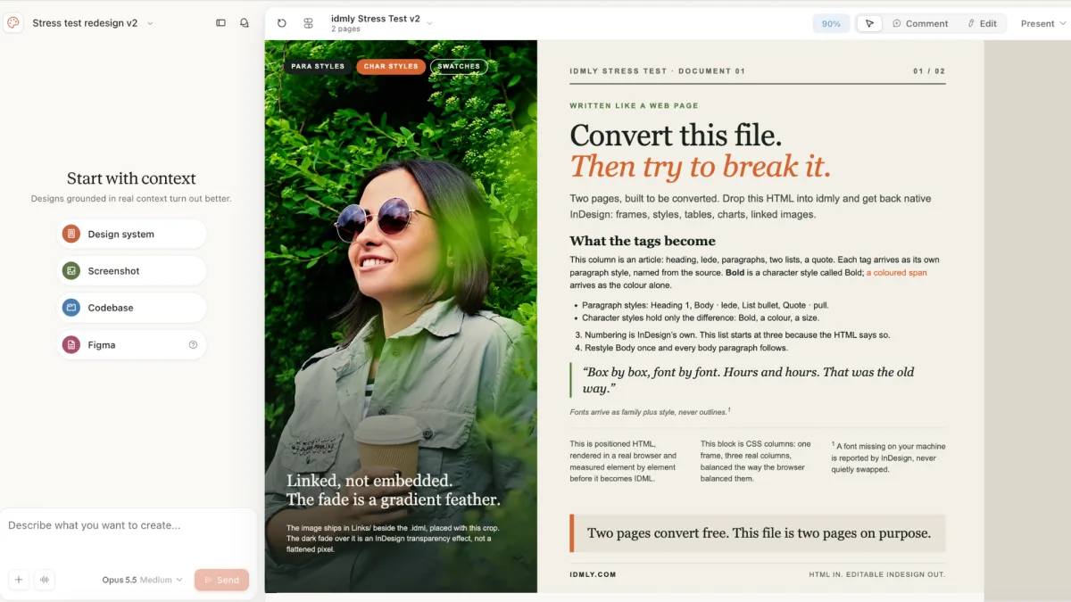
Task: Select the SWATCHES pill
Action: (459, 66)
